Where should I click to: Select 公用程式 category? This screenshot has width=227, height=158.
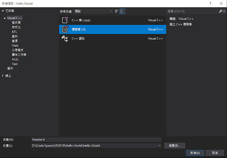(17, 50)
